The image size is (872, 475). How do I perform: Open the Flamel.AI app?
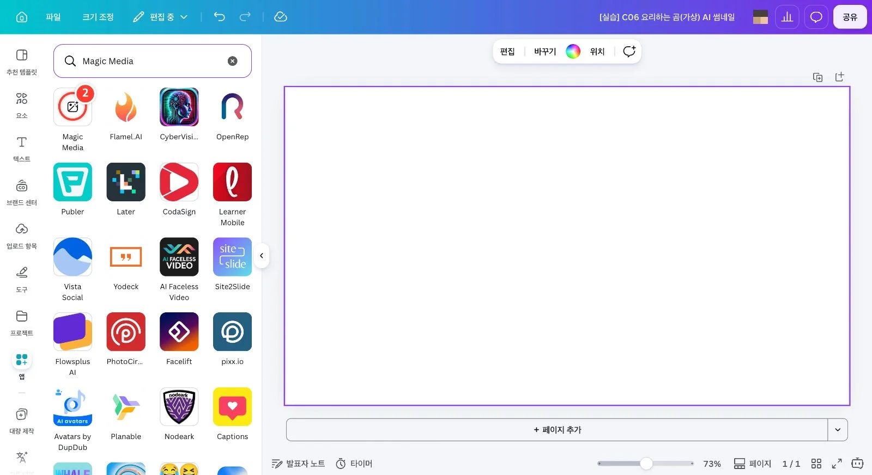[126, 107]
